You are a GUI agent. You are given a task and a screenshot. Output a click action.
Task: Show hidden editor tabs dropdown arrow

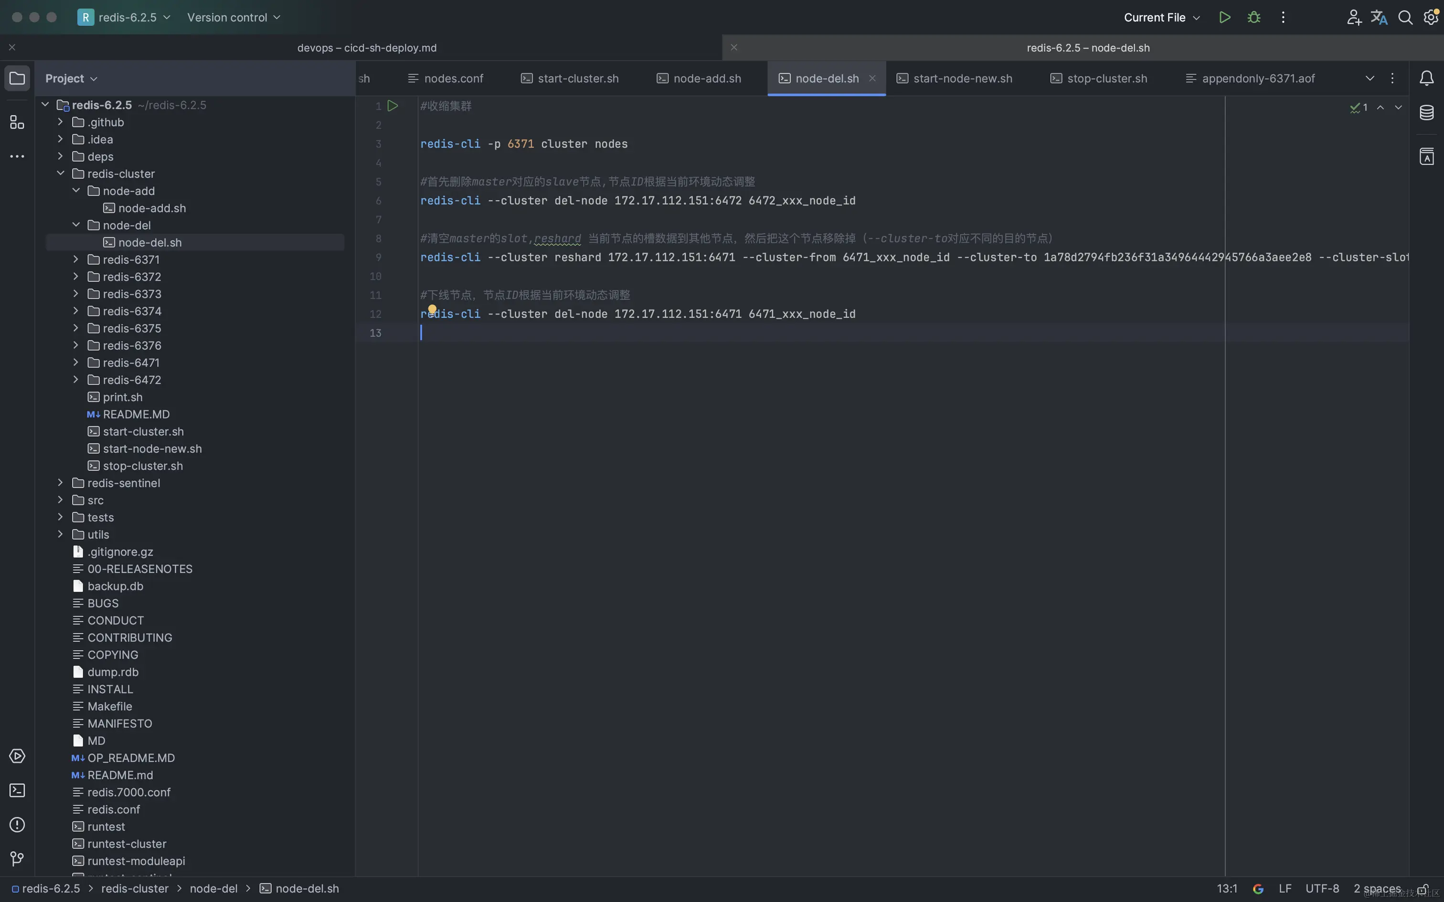1370,78
